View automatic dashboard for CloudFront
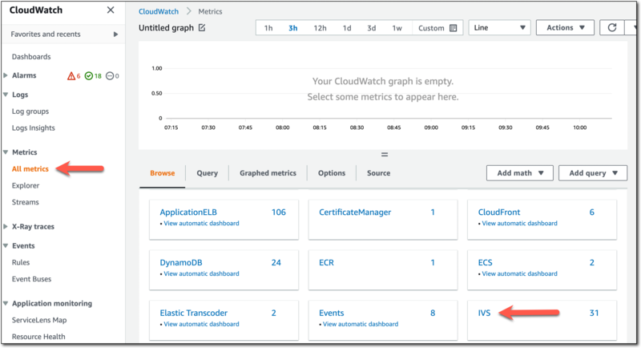This screenshot has width=641, height=348. [519, 223]
